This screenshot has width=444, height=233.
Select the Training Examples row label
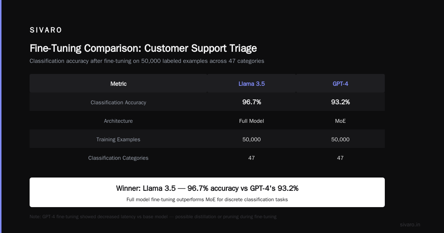coord(118,139)
